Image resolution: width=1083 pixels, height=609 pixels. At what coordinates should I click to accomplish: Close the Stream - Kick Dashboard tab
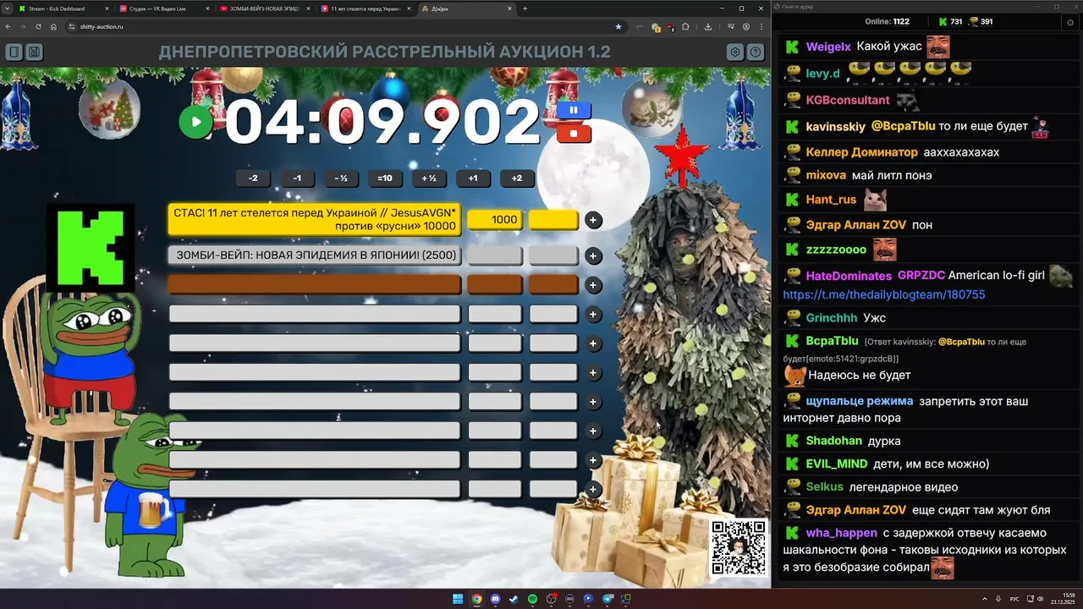click(x=107, y=8)
